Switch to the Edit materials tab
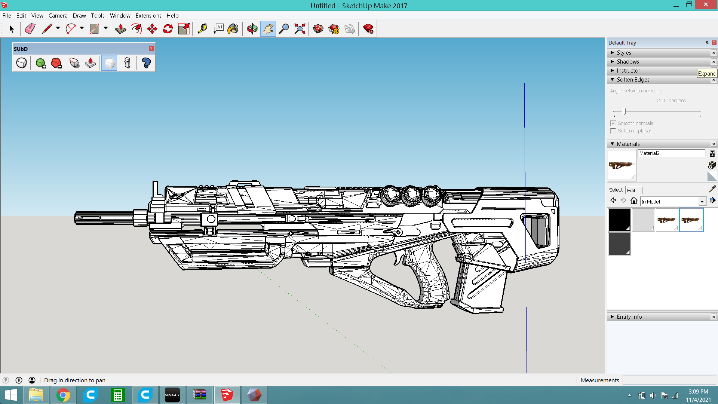Viewport: 718px width, 404px height. 631,190
